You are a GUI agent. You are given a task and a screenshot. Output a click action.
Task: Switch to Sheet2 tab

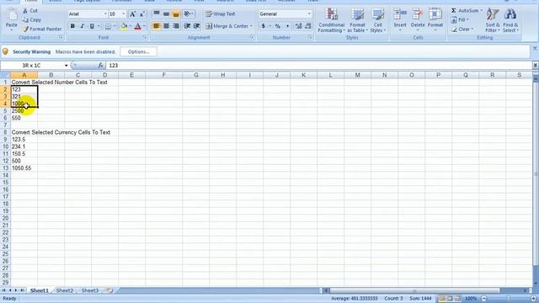tap(64, 290)
